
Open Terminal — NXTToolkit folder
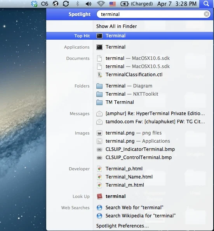click(x=132, y=94)
